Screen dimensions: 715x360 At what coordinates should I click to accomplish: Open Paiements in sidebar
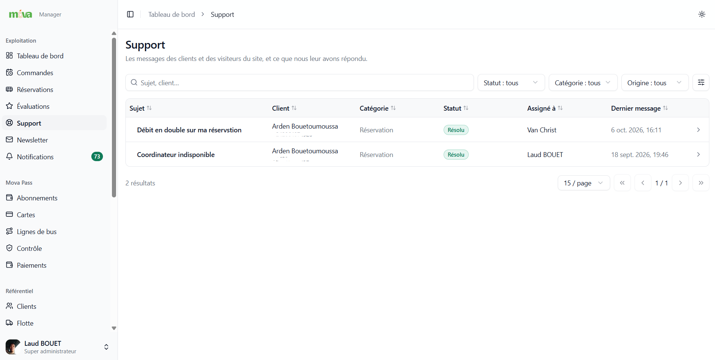(54, 265)
